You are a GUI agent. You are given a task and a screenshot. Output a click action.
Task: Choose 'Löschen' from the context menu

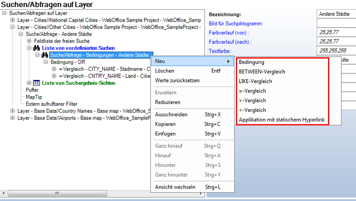click(164, 71)
